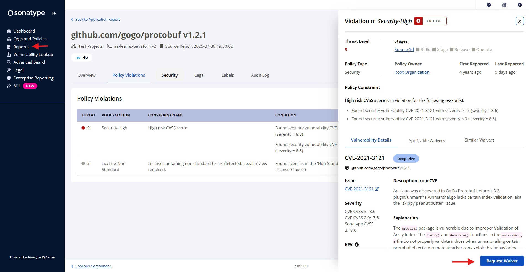Click the red critical exclamation icon
The width and height of the screenshot is (529, 272).
[x=419, y=21]
